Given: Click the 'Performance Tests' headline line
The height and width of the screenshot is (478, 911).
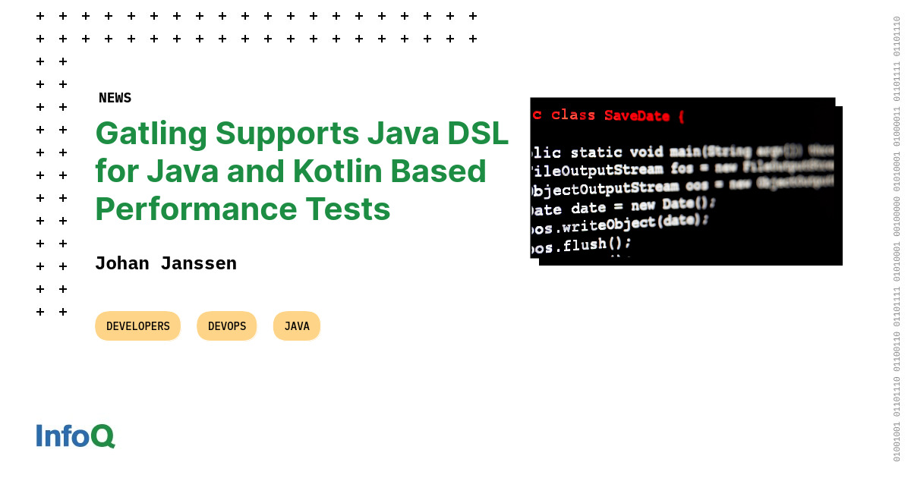Looking at the screenshot, I should [x=242, y=209].
